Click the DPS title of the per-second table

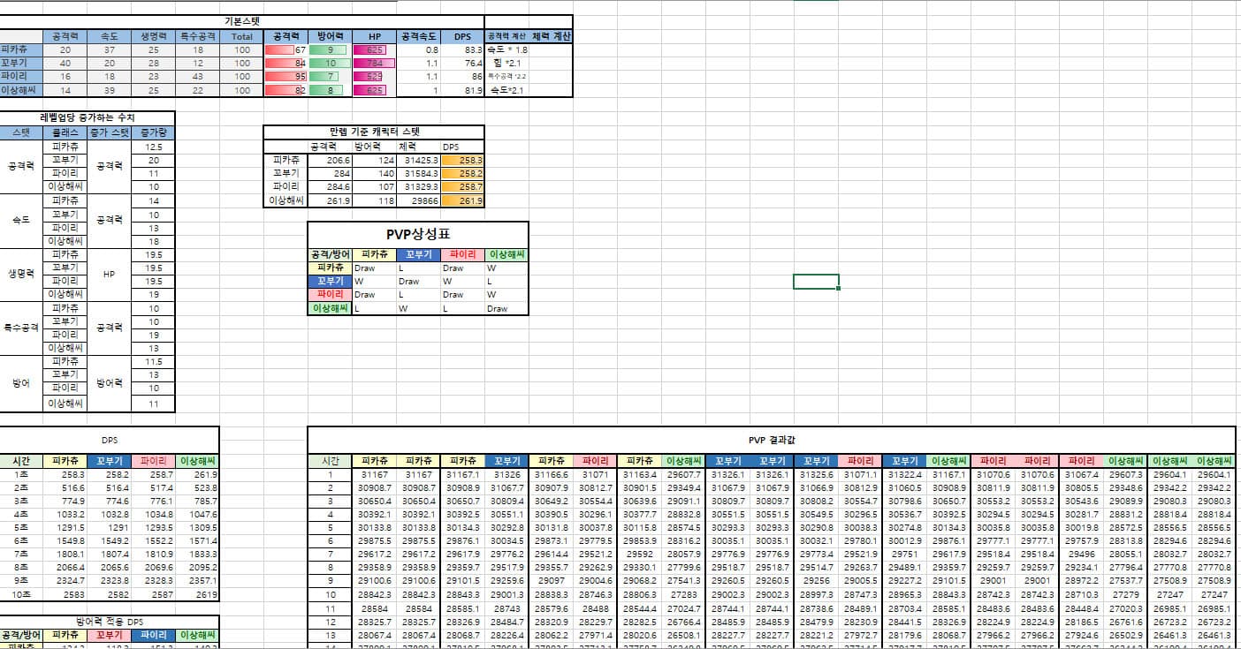(x=110, y=440)
